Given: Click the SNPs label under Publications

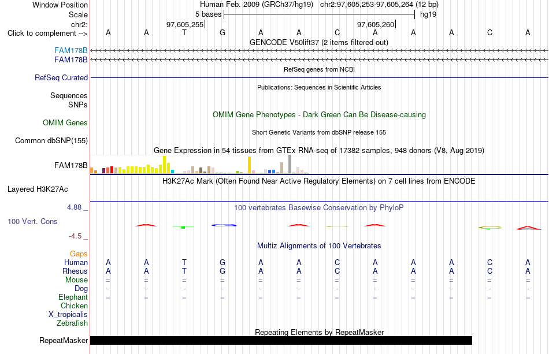Looking at the screenshot, I should coord(78,105).
